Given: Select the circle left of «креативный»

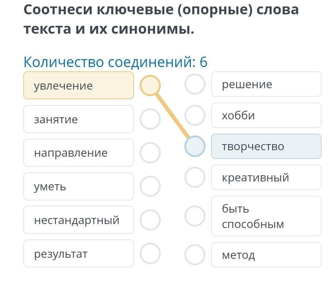Looking at the screenshot, I should tap(195, 177).
